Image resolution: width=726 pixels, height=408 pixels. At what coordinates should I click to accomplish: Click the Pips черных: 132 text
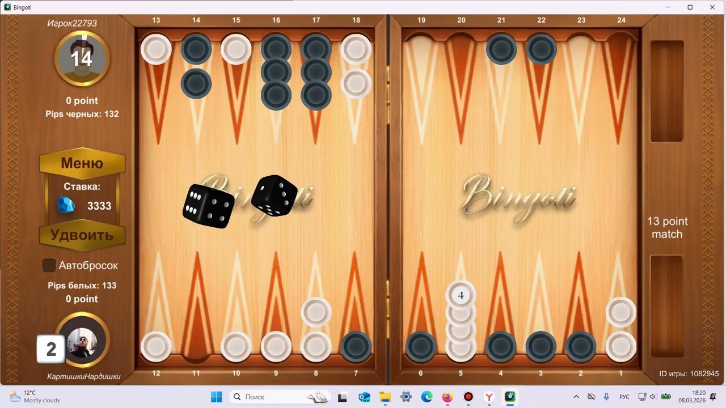[x=82, y=114]
